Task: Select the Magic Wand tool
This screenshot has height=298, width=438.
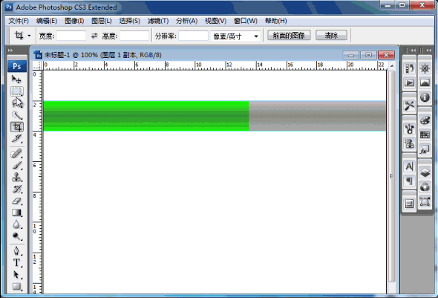Action: tap(17, 115)
